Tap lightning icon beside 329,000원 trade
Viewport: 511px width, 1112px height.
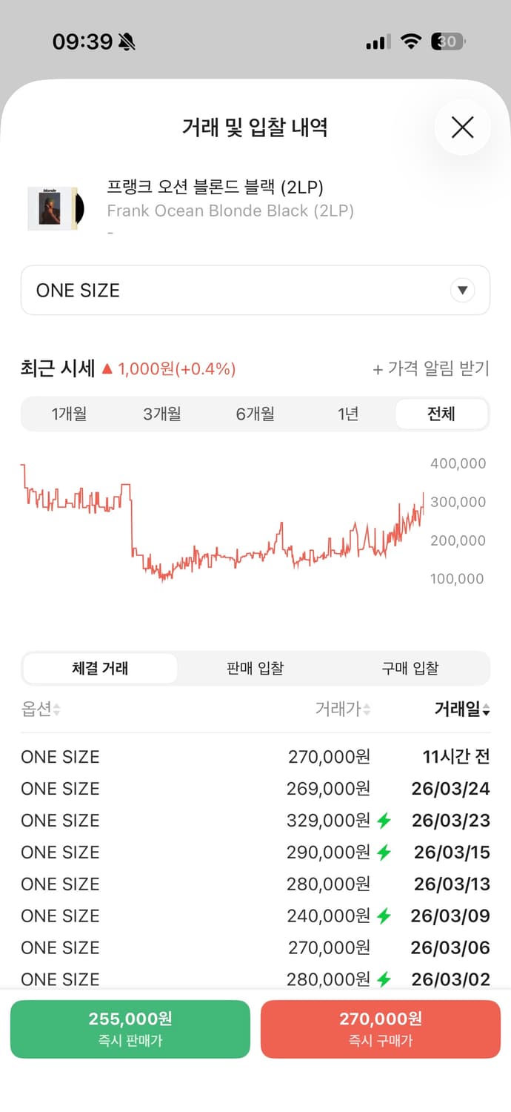point(384,821)
